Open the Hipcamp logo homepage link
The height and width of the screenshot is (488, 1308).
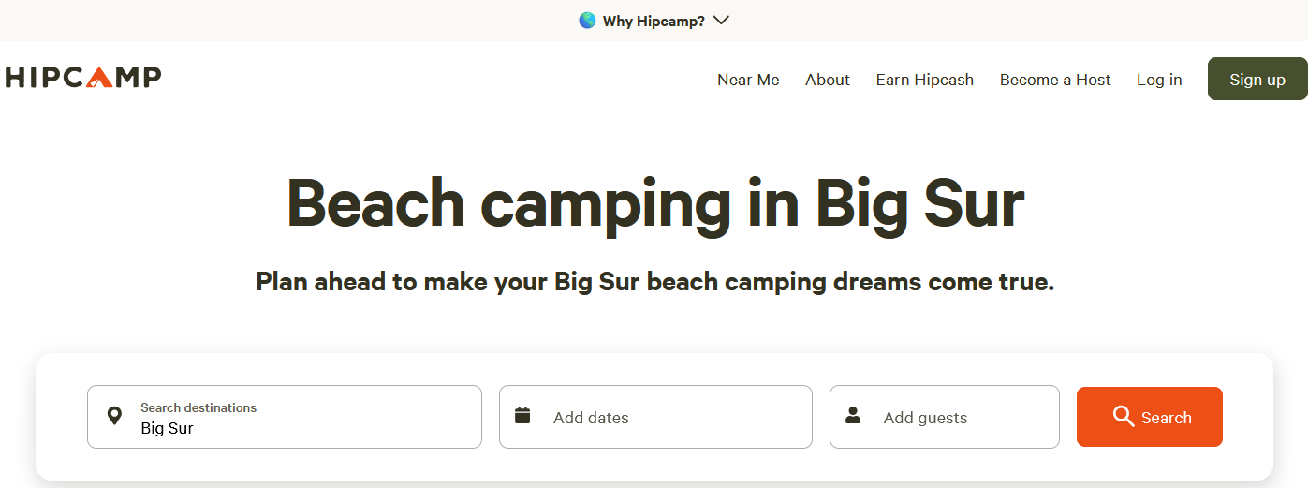click(82, 78)
